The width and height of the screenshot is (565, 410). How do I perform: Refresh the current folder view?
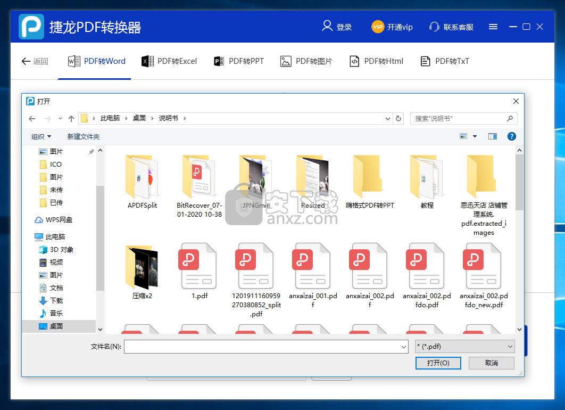coord(398,119)
